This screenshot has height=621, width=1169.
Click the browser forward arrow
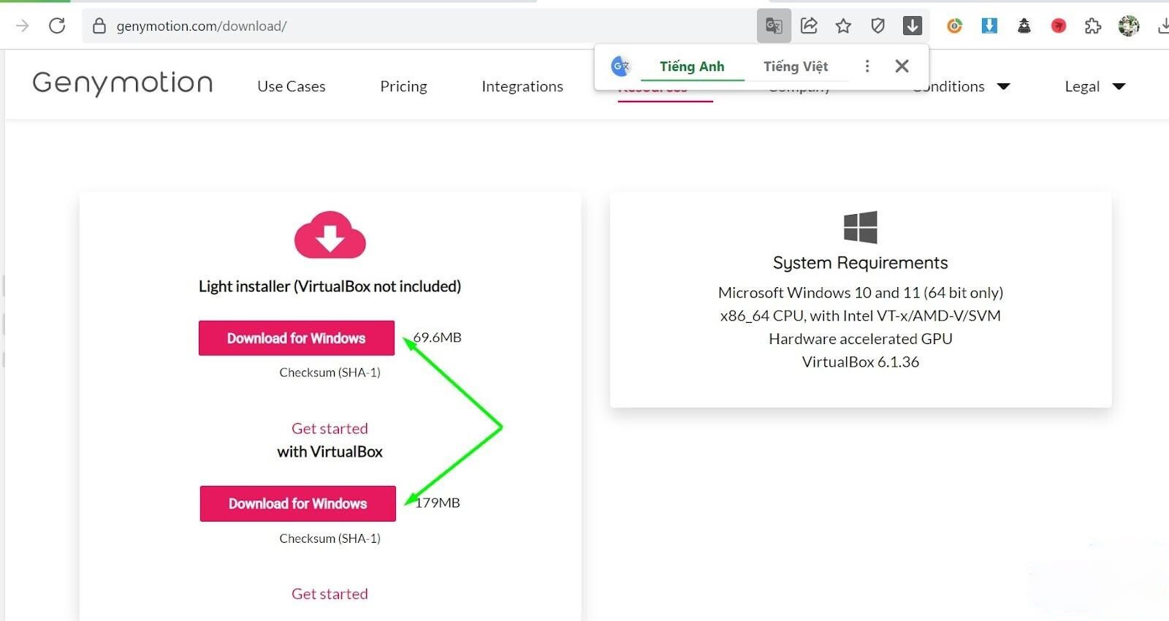tap(23, 26)
